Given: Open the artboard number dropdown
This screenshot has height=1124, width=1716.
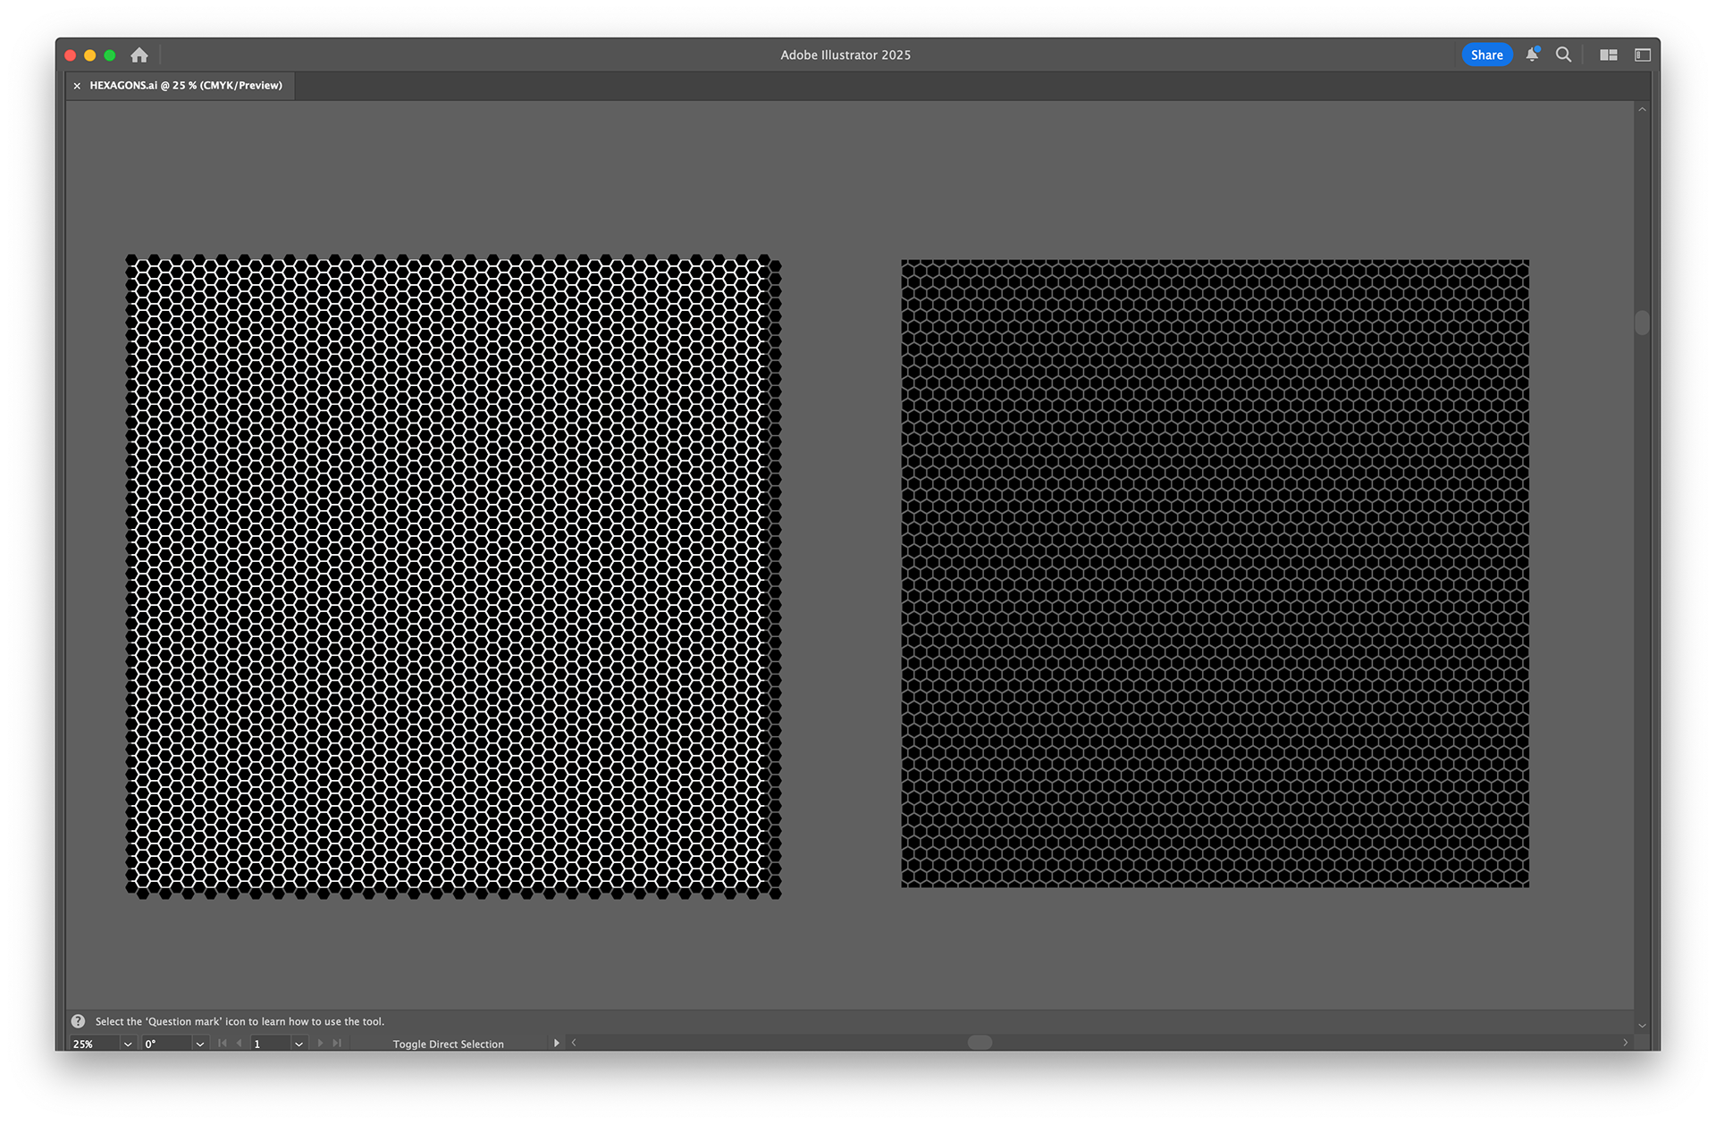Looking at the screenshot, I should [299, 1044].
